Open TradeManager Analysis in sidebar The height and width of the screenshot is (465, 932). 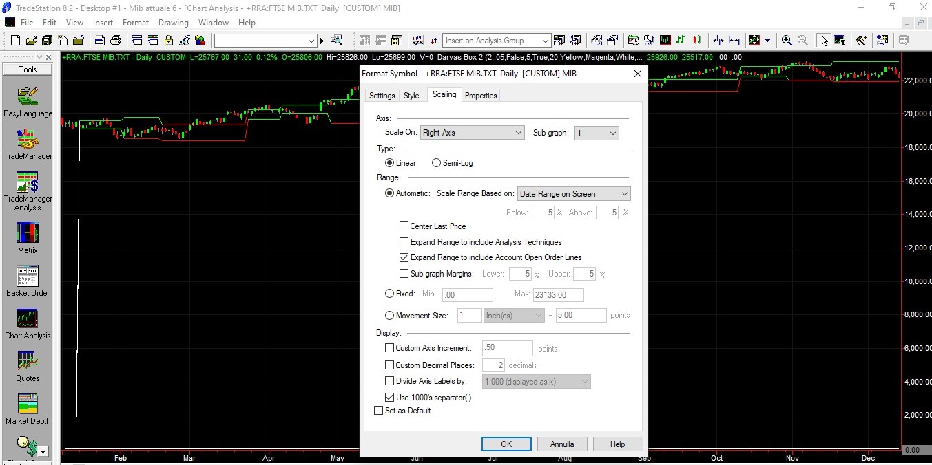pyautogui.click(x=28, y=191)
